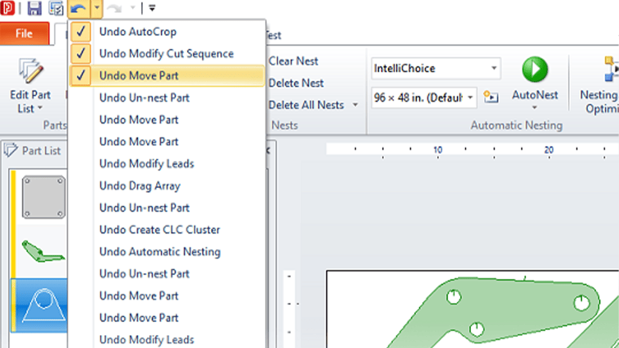Choose Undo Automatic Nesting entry

160,252
